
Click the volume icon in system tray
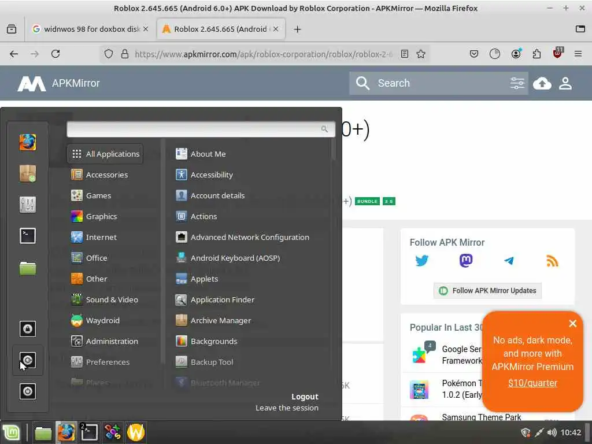coord(552,432)
